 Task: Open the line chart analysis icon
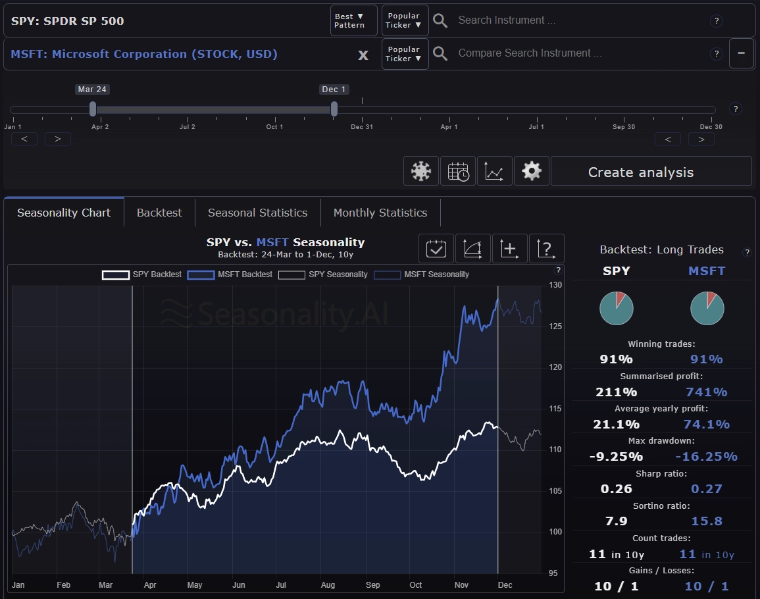pyautogui.click(x=495, y=170)
